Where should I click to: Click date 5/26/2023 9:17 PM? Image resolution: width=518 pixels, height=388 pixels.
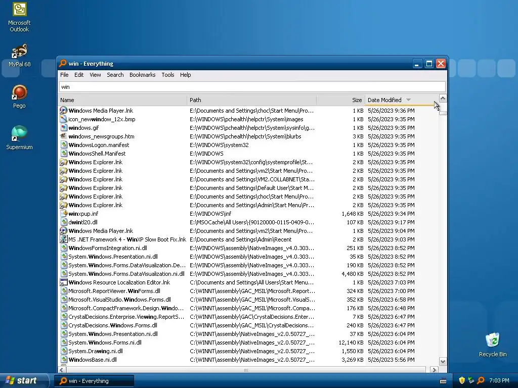click(391, 222)
